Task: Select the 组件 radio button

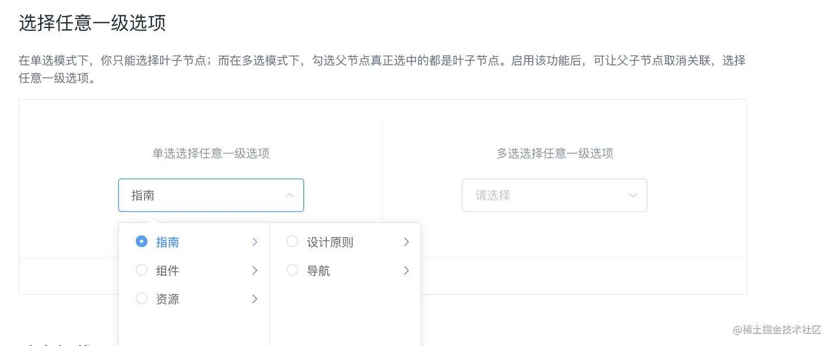Action: (141, 270)
